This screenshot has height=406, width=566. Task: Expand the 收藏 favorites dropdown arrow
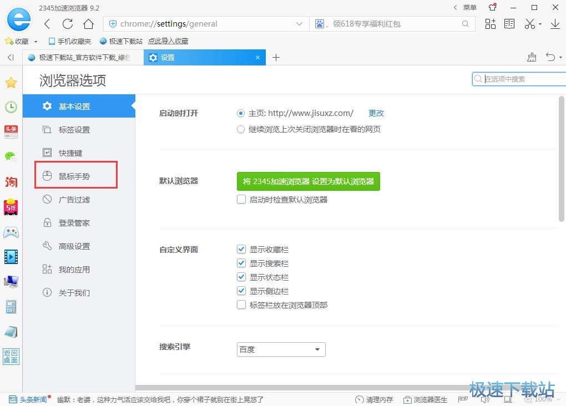coord(36,42)
